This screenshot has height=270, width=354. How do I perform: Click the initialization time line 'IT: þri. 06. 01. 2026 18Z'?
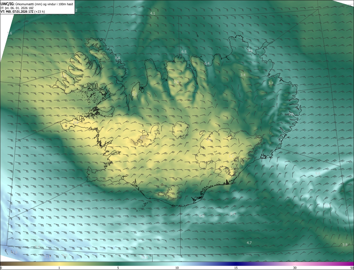click(17, 8)
